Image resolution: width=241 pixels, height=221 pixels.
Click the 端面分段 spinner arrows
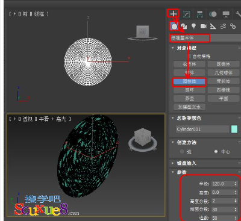pos(236,210)
